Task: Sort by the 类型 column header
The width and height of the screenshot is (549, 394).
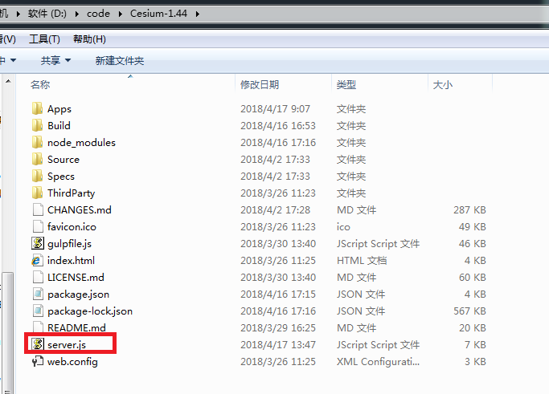Action: [x=379, y=84]
